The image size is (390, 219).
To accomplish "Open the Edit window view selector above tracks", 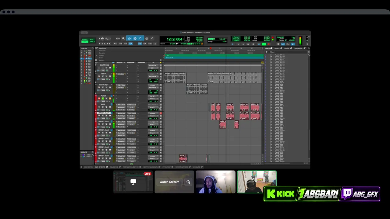I will tap(97, 63).
